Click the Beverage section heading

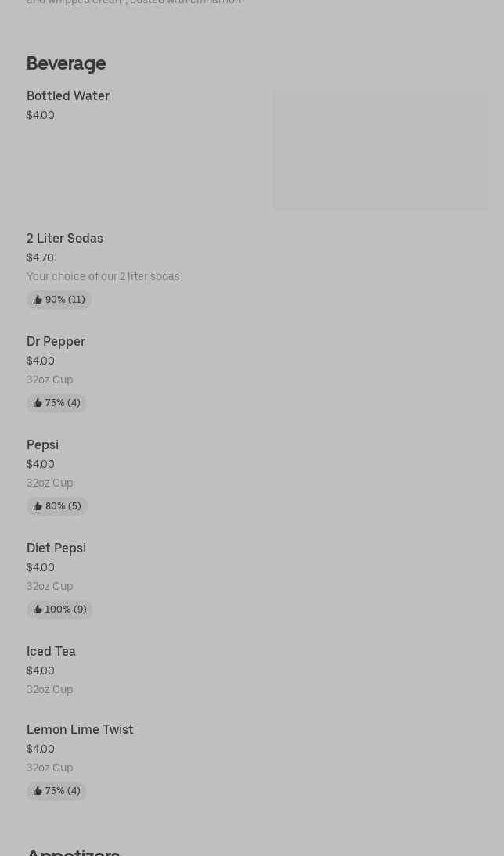click(x=67, y=63)
